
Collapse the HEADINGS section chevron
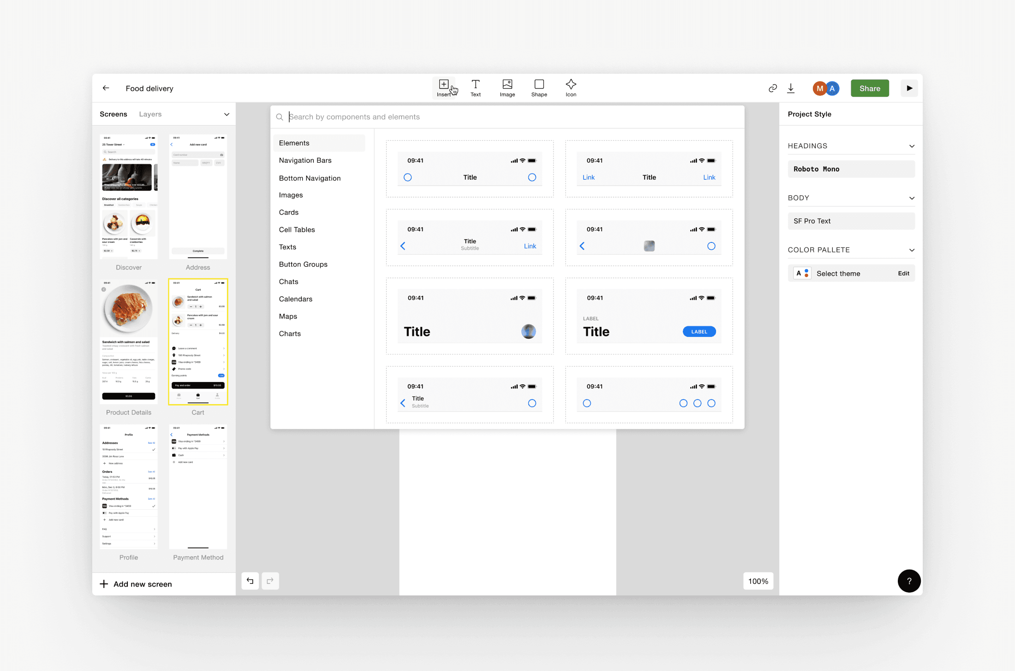click(912, 146)
